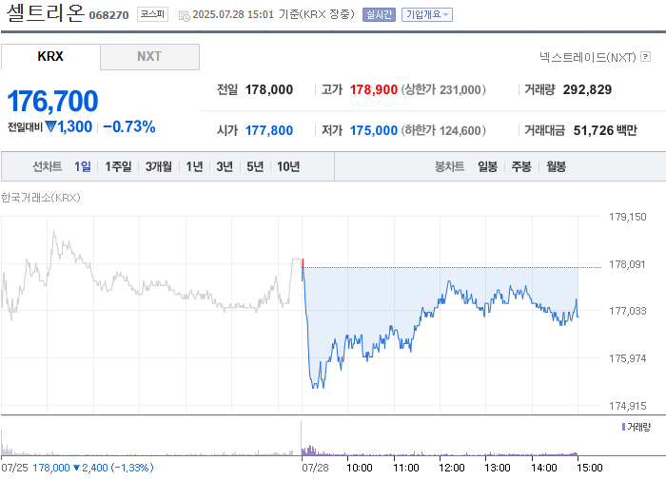Click the previous-day change 2,400 (-1.33%)
The height and width of the screenshot is (480, 666).
click(113, 468)
